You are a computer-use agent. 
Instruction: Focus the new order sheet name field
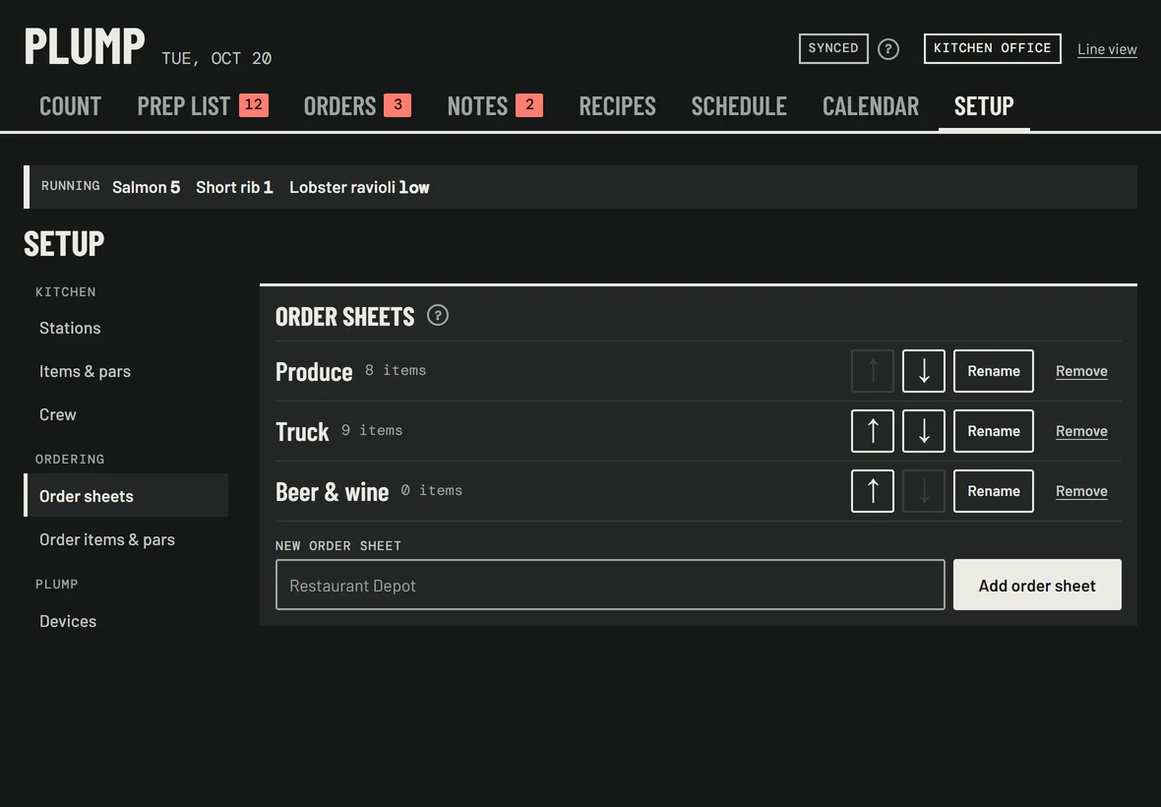tap(610, 585)
